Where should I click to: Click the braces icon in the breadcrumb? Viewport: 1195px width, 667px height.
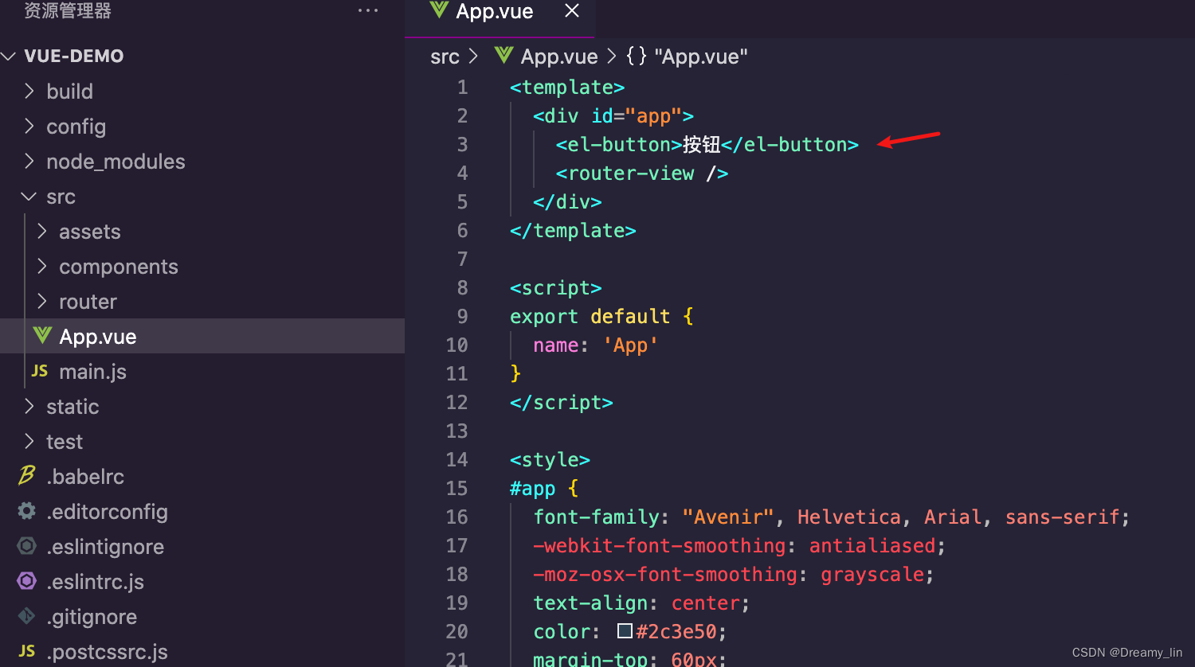tap(637, 56)
